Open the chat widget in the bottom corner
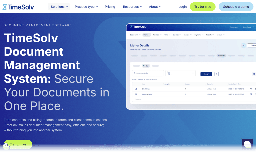 [247, 144]
